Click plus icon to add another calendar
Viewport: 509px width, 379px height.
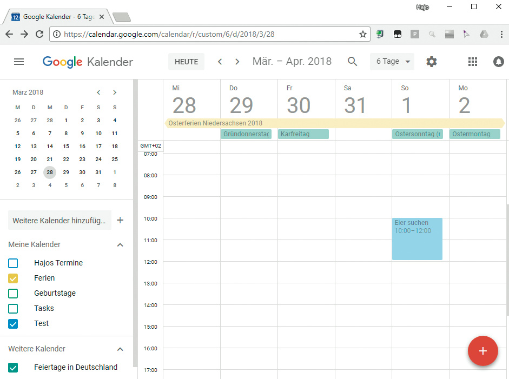click(120, 220)
